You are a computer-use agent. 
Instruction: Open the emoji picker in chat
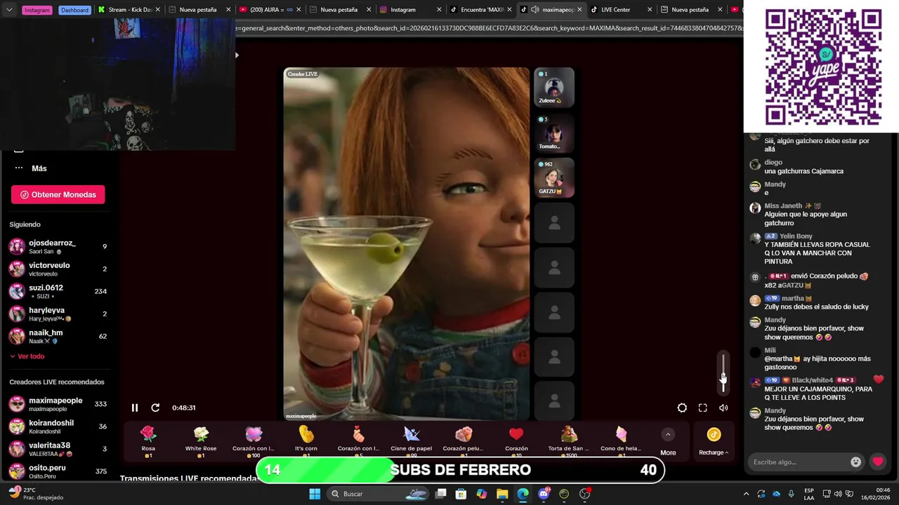click(x=855, y=462)
